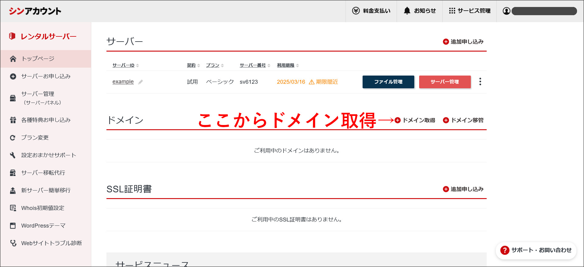Edit server name with pencil icon
The image size is (584, 267).
click(140, 82)
